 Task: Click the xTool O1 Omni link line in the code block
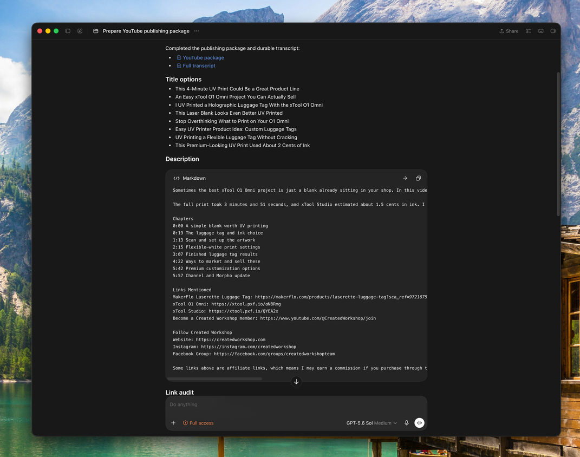tap(227, 304)
